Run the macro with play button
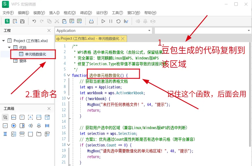Screen dimensions: 252x166 click(103, 21)
